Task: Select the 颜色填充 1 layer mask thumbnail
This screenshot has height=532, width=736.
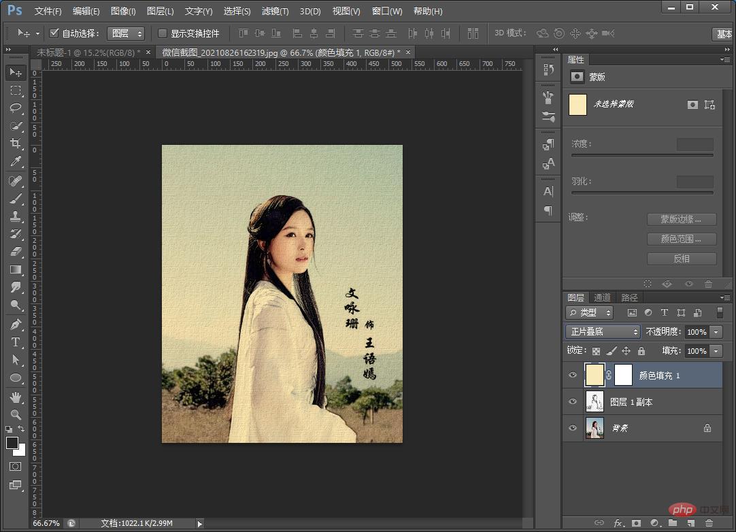Action: pos(623,375)
